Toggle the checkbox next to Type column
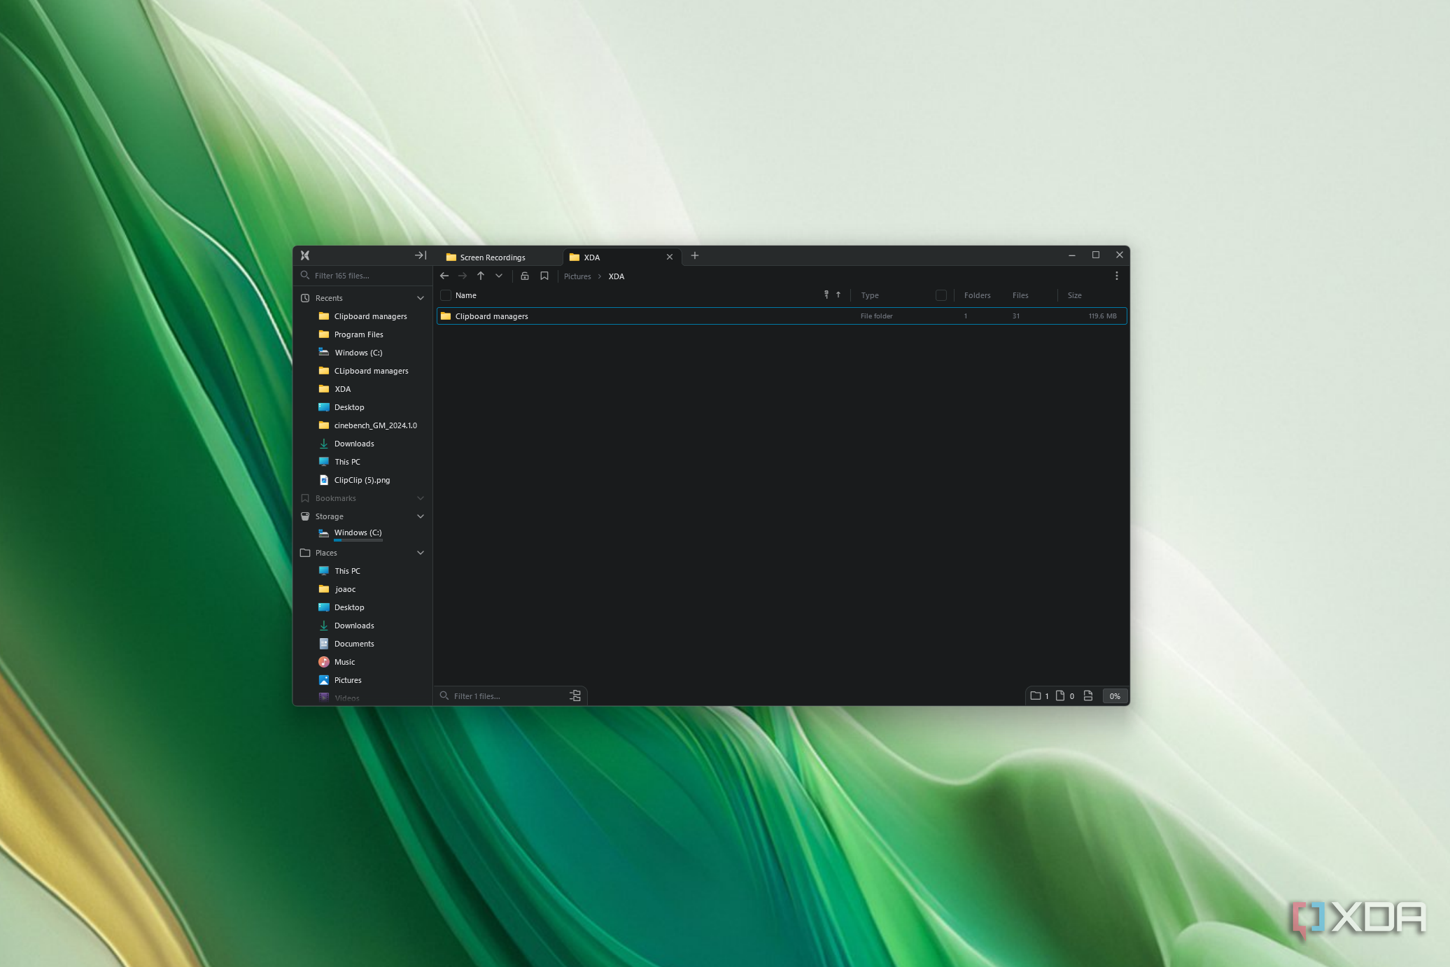1450x967 pixels. pos(941,295)
